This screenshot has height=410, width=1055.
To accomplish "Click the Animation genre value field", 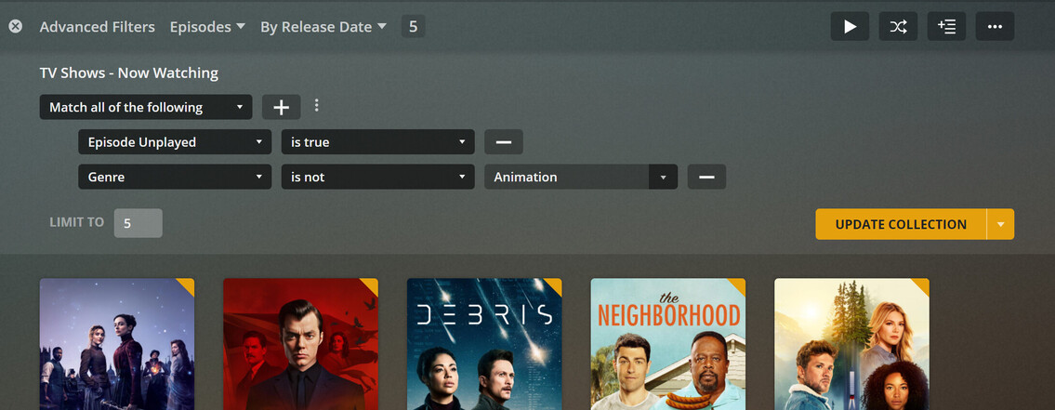I will 566,177.
